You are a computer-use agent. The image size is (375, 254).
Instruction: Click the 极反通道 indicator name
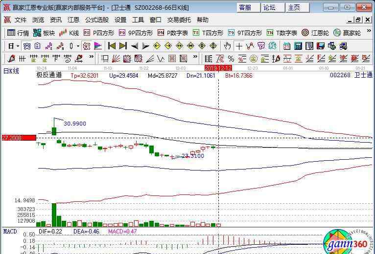[x=49, y=75]
